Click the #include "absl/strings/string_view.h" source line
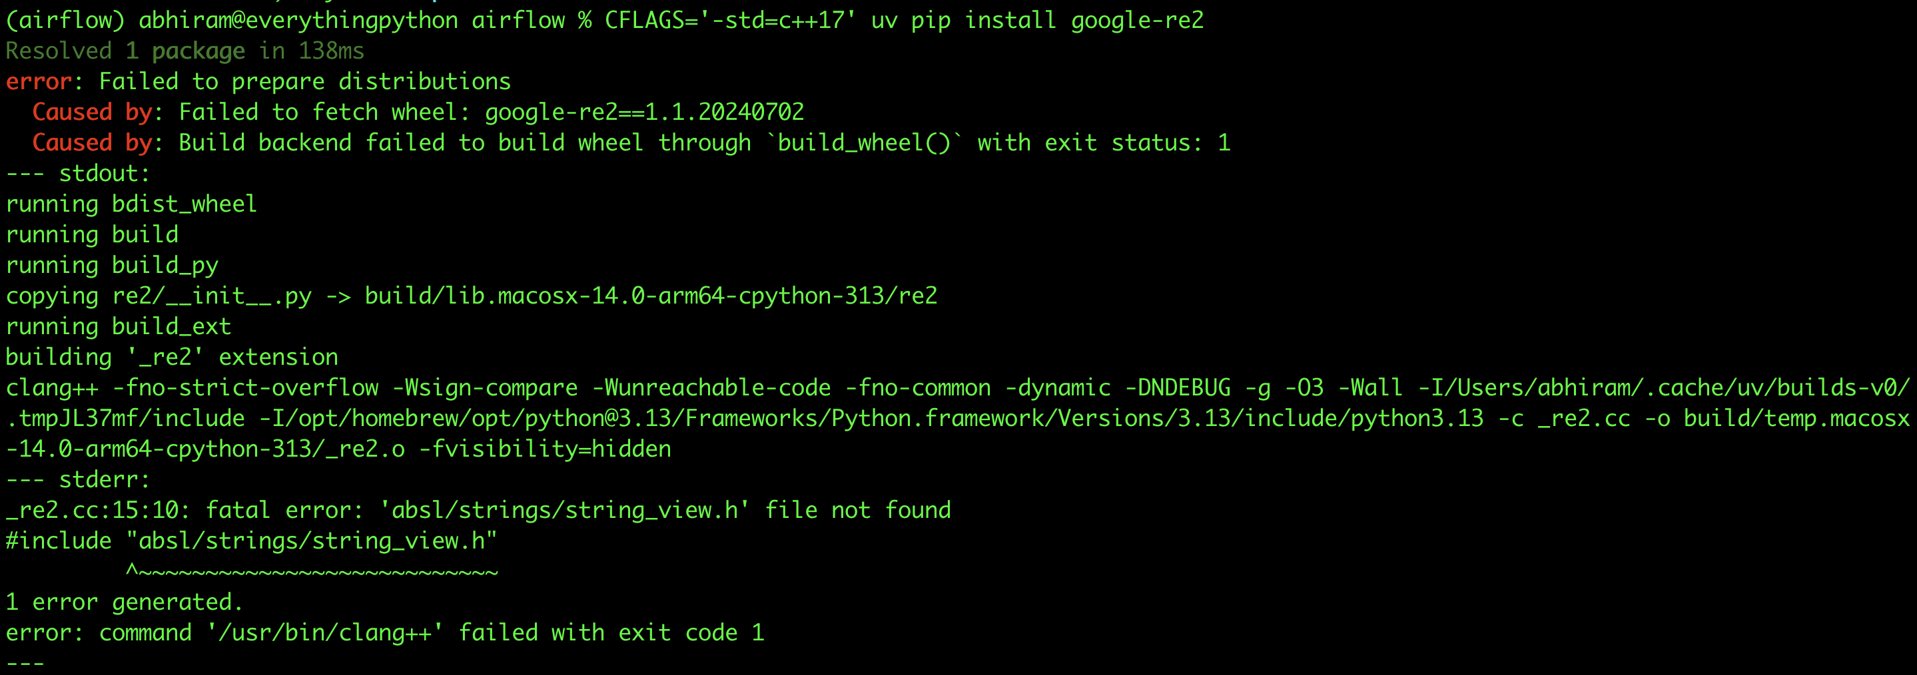 click(x=251, y=541)
